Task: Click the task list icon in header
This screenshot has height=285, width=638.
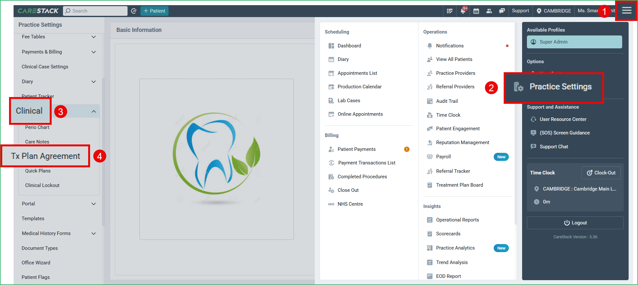Action: pyautogui.click(x=449, y=11)
